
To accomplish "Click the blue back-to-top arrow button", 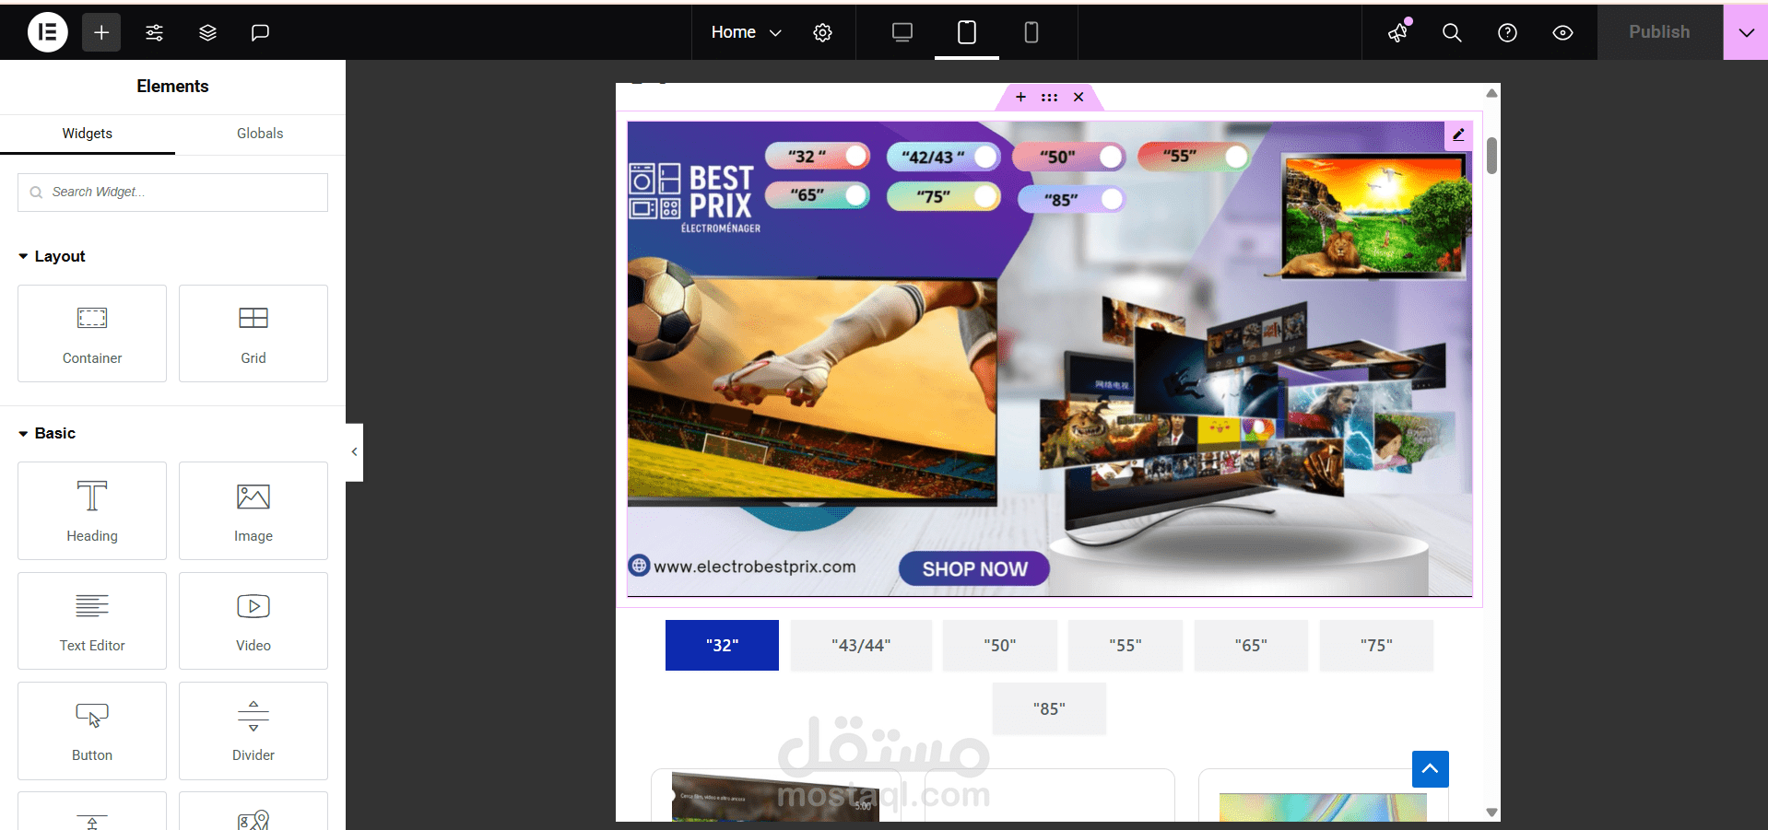I will tap(1431, 769).
